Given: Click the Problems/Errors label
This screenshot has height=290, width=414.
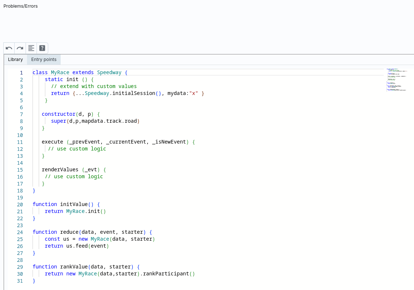Looking at the screenshot, I should (20, 6).
